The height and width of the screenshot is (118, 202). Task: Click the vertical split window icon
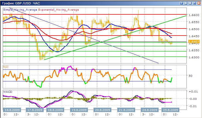point(186,3)
